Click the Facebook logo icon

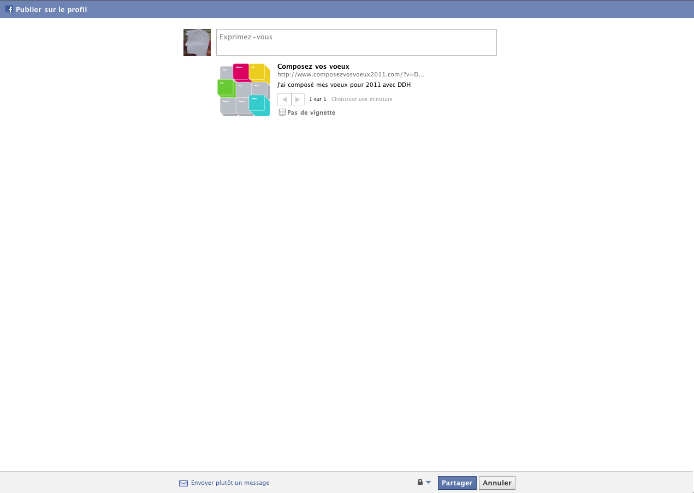(9, 9)
